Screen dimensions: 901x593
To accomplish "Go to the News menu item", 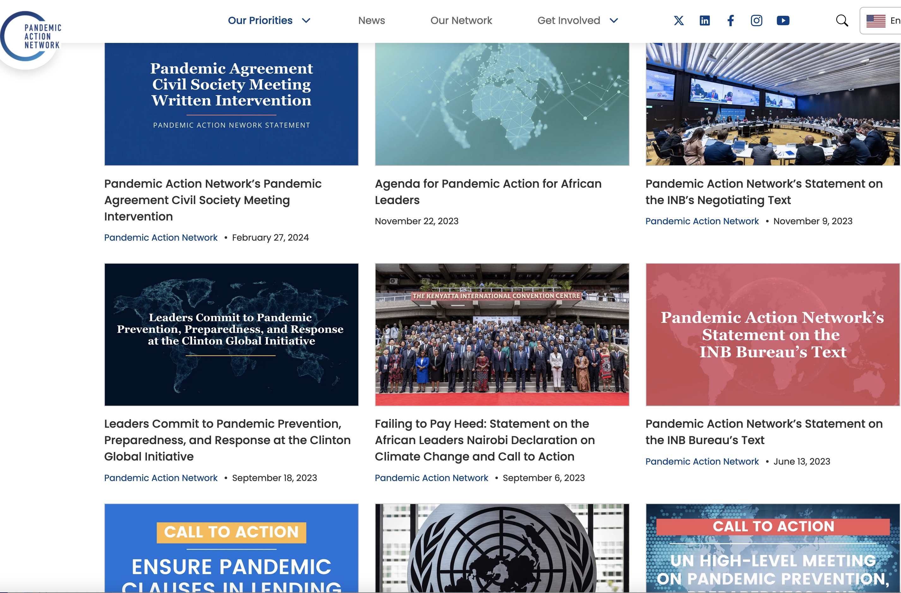I will point(372,21).
